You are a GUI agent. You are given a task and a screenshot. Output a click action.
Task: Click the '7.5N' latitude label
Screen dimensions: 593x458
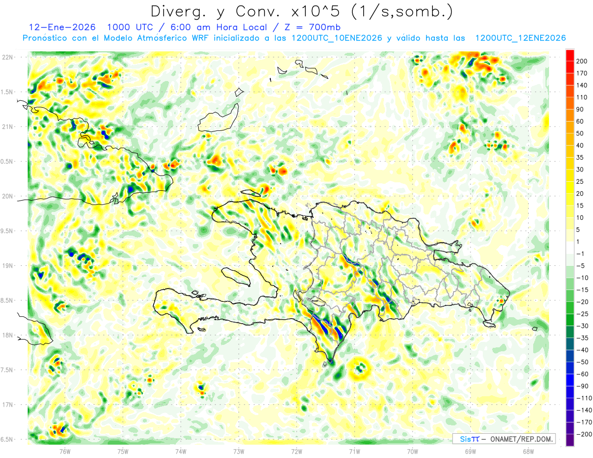(7, 370)
